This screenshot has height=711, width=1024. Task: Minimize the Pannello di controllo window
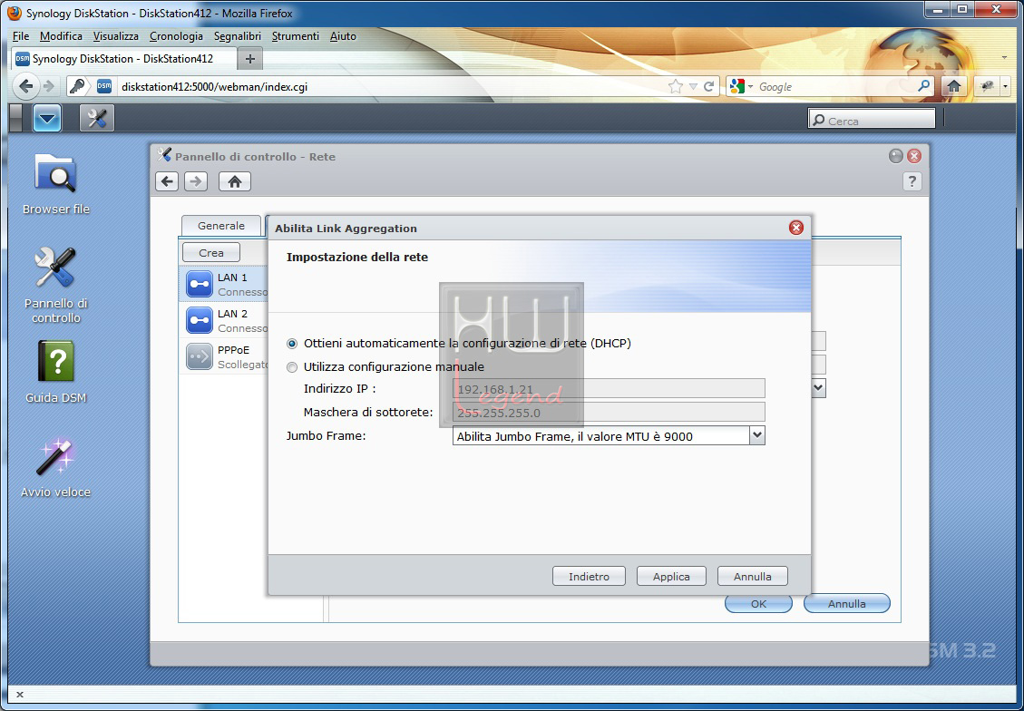896,156
